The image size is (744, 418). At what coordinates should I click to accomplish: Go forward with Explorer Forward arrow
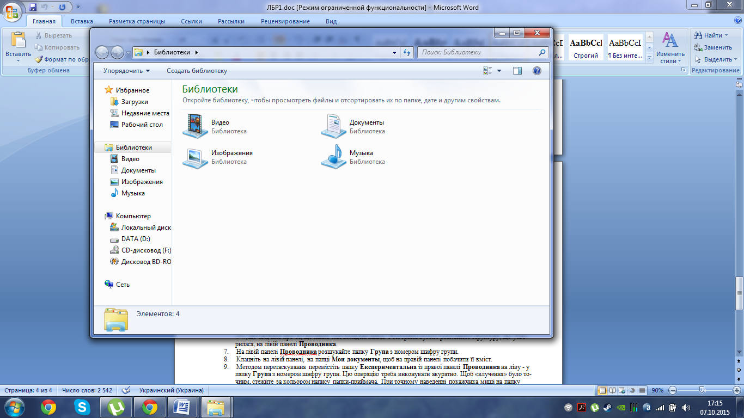(117, 52)
